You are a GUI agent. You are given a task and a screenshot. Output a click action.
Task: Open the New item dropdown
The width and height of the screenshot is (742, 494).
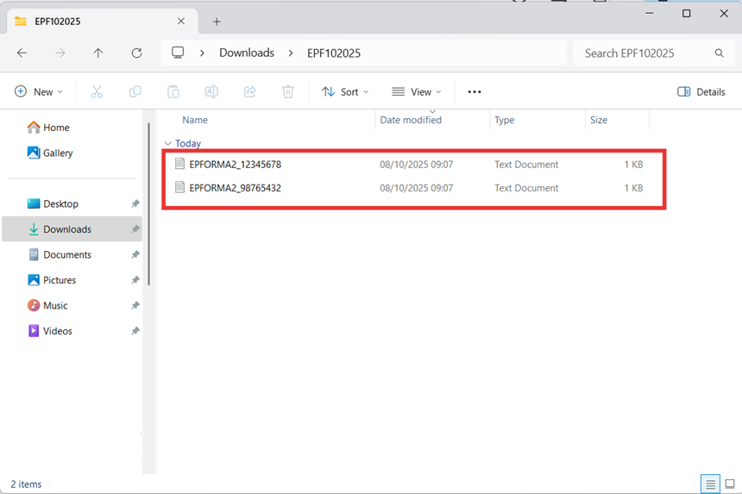point(40,91)
